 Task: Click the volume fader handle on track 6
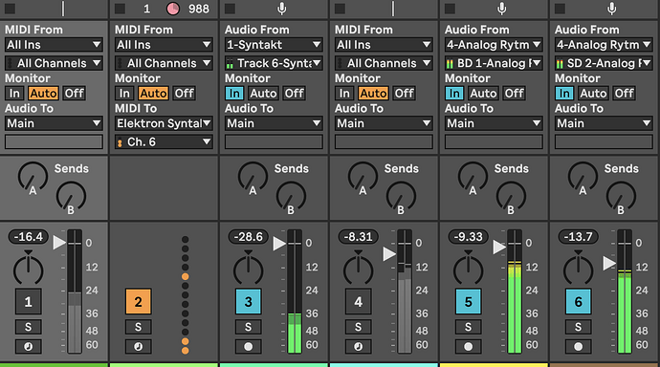609,264
